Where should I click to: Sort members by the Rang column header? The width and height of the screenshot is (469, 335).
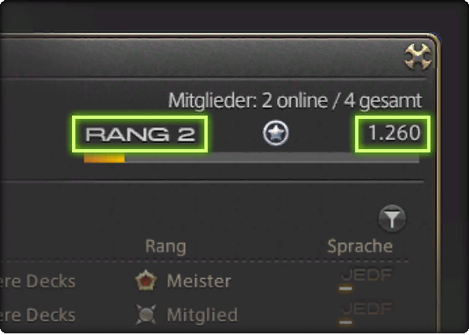[166, 247]
